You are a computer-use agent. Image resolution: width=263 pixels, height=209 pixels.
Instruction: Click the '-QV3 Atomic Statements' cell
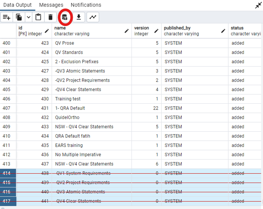[x=92, y=71]
